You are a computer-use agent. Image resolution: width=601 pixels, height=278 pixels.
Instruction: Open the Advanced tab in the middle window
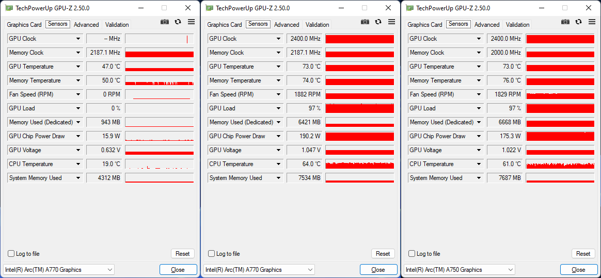[x=287, y=25]
